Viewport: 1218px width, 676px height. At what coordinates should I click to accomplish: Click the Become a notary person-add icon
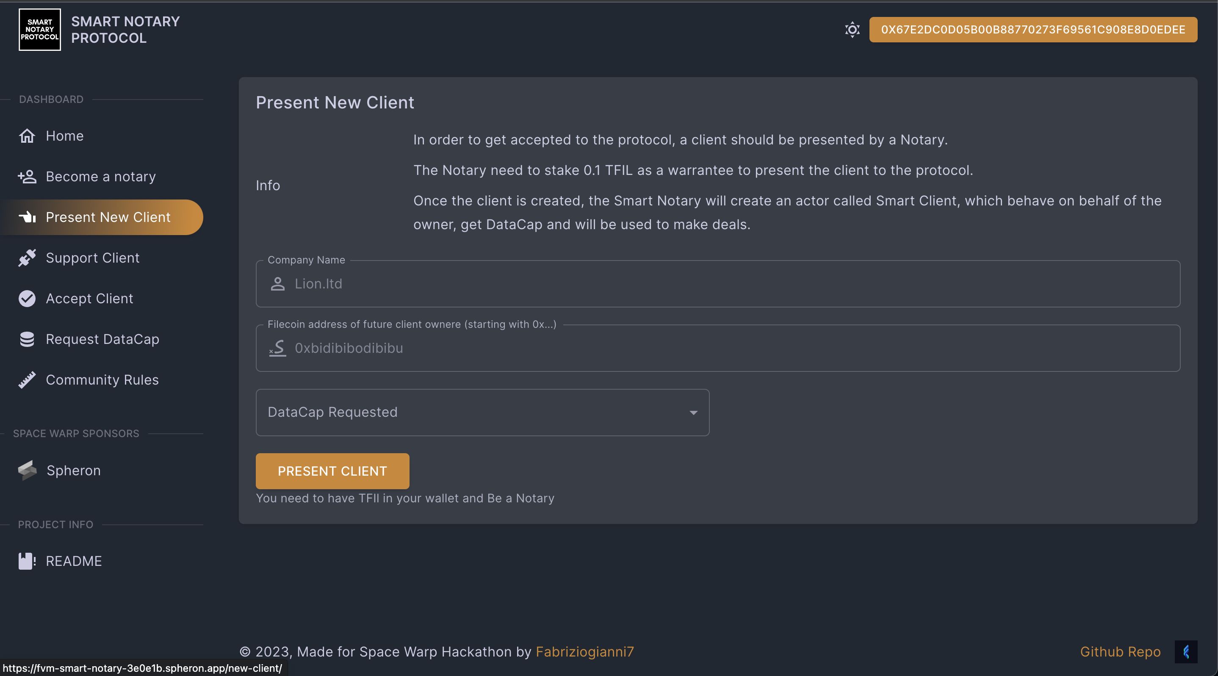pyautogui.click(x=27, y=176)
